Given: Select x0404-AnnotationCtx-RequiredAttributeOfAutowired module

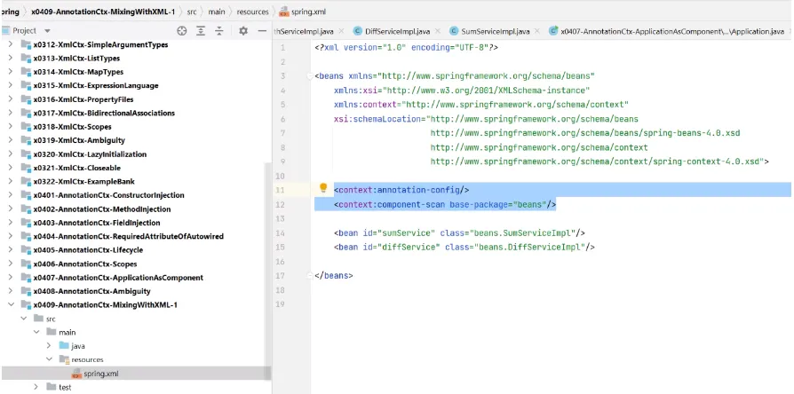Looking at the screenshot, I should click(x=128, y=236).
